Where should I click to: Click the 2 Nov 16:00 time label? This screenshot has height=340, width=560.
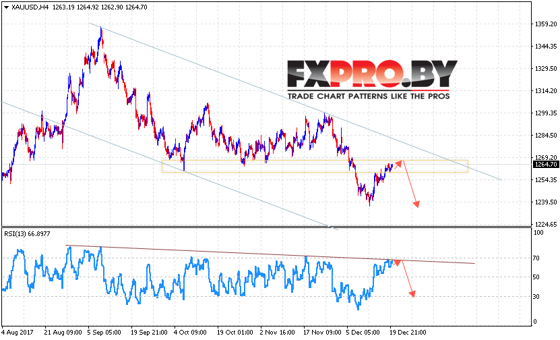278,332
